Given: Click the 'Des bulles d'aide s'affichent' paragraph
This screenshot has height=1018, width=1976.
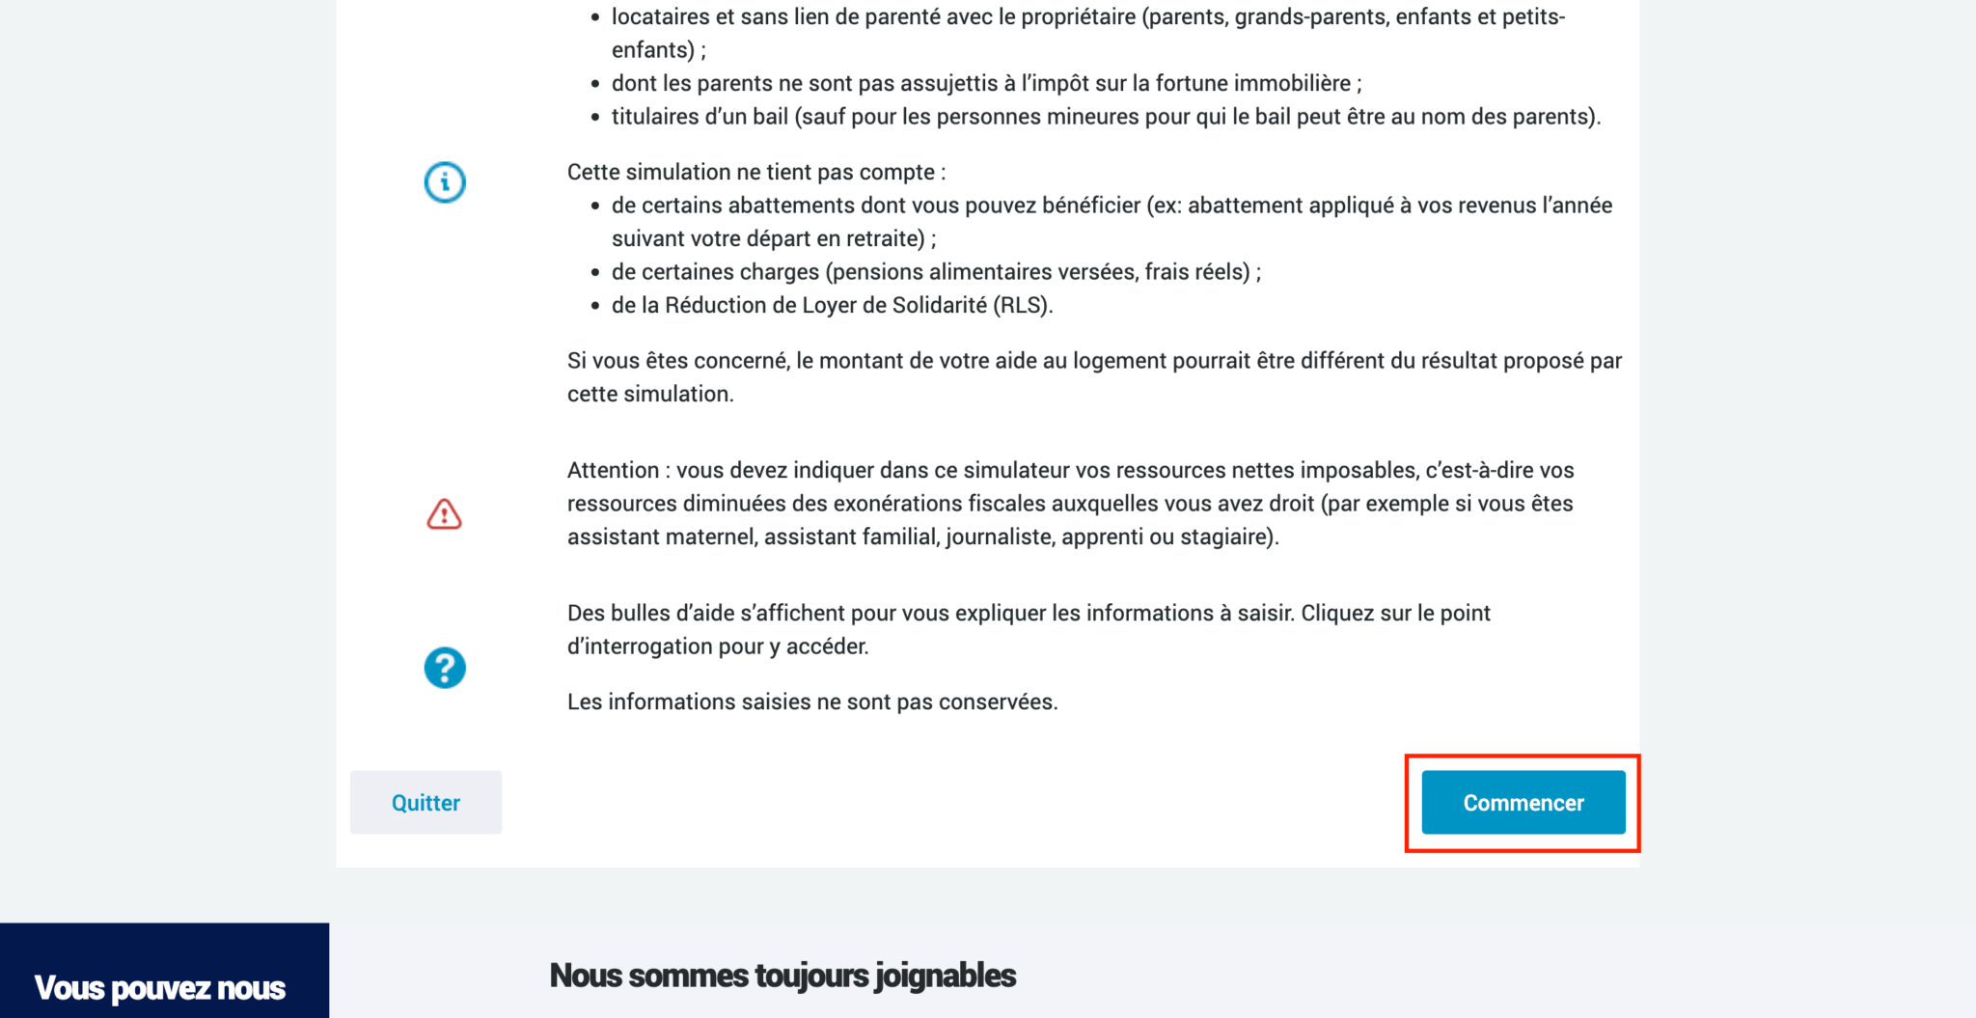Looking at the screenshot, I should tap(1029, 629).
